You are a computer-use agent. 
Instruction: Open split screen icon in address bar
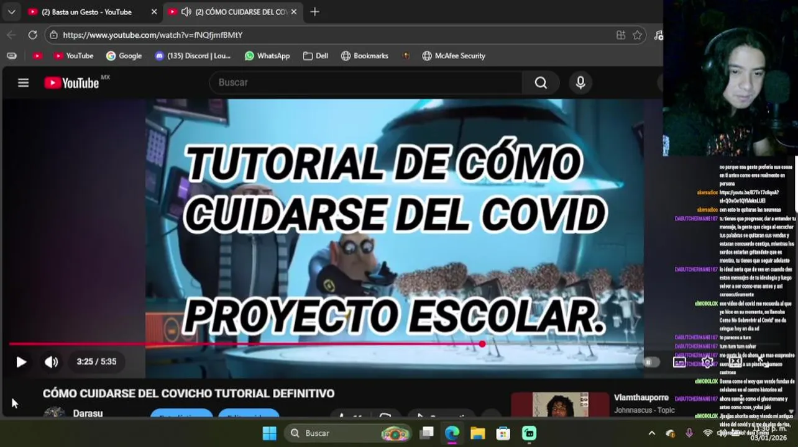tap(620, 35)
